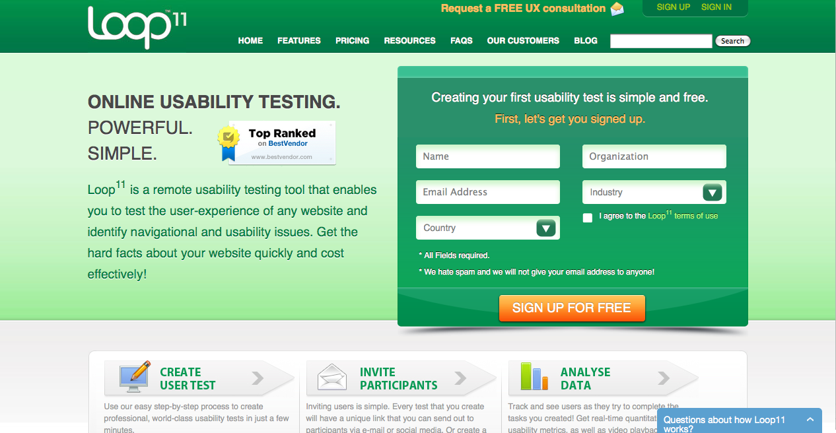836x433 pixels.
Task: Click the arrow next to Invite Participants
Action: (460, 378)
